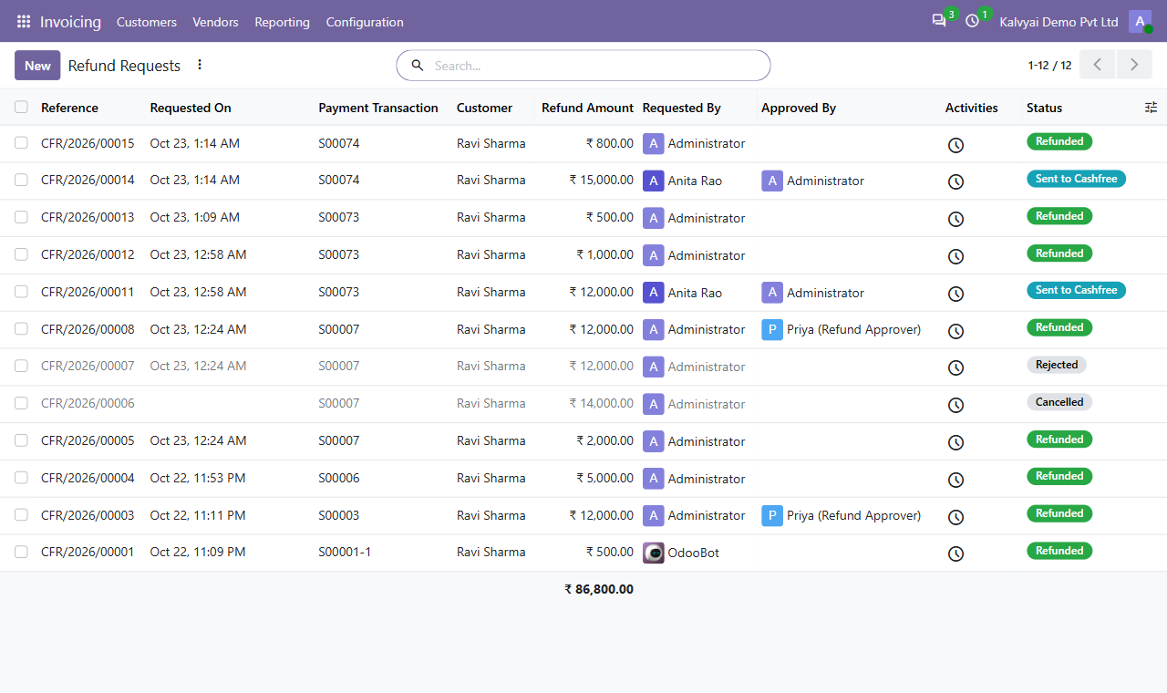Viewport: 1167px width, 693px height.
Task: Click the OdooBot avatar in CFR/2026/00001 row
Action: [653, 553]
